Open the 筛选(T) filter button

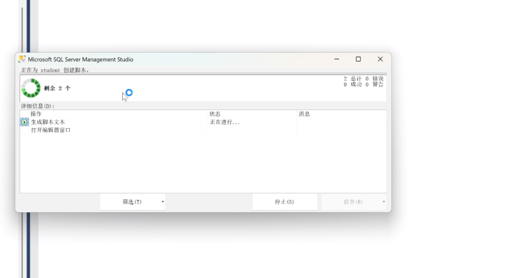click(x=132, y=202)
